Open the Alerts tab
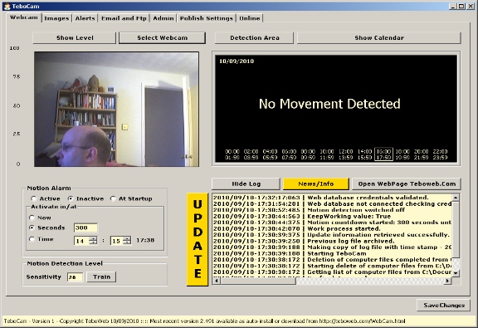 (85, 18)
